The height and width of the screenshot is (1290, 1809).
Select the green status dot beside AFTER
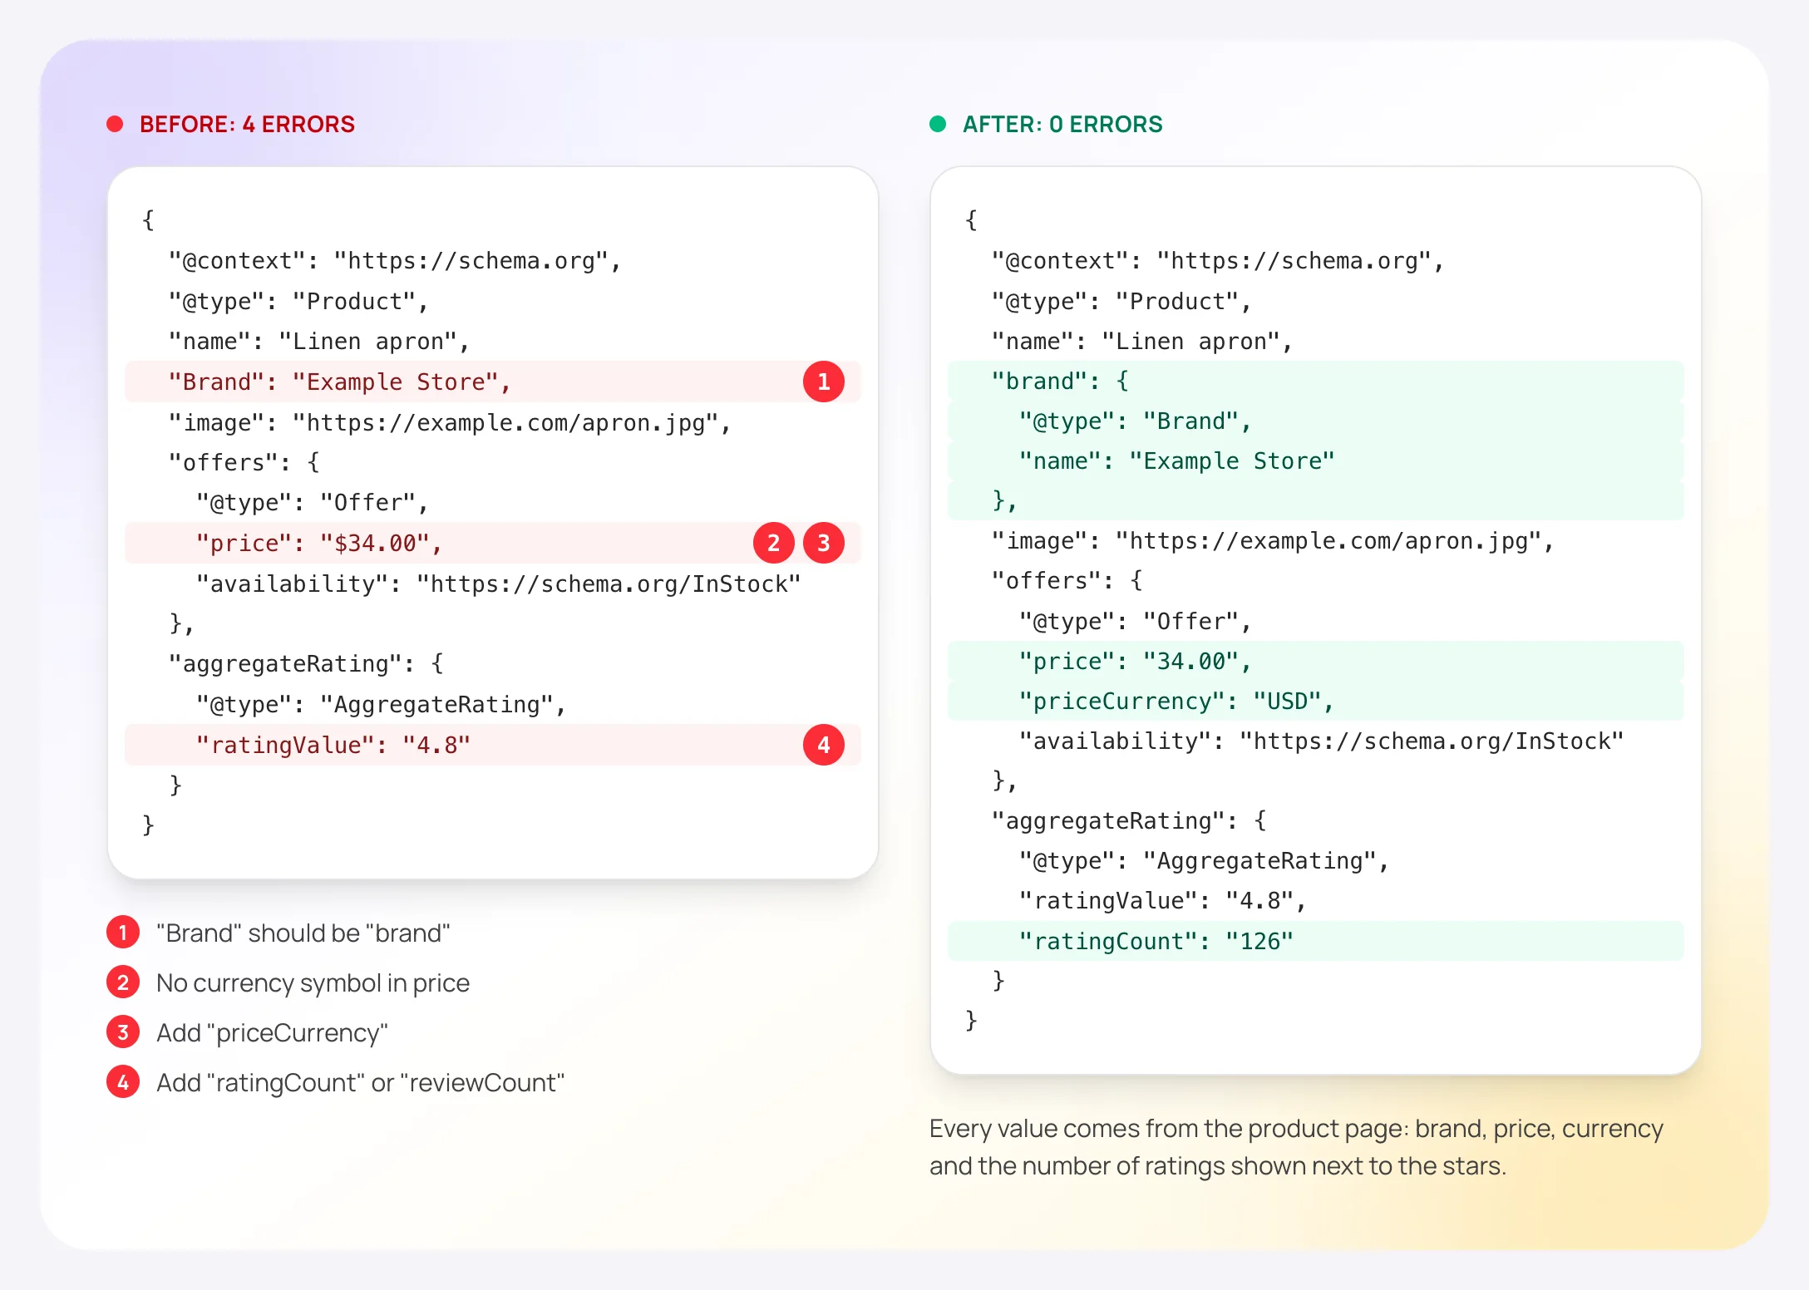point(938,125)
